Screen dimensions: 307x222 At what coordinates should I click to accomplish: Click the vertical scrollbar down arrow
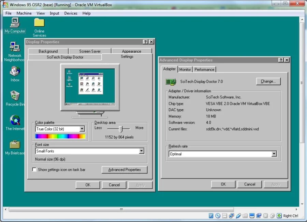point(302,204)
